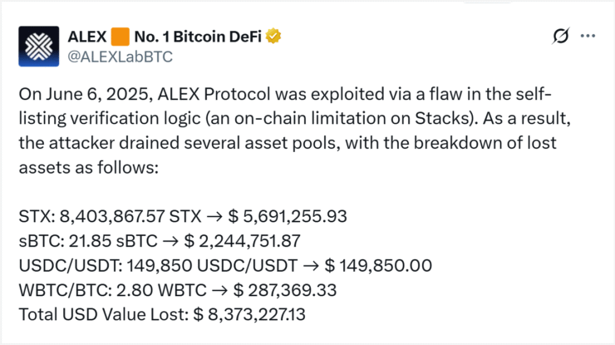
Task: Click the $ 5,691,255.93 value
Action: 288,217
